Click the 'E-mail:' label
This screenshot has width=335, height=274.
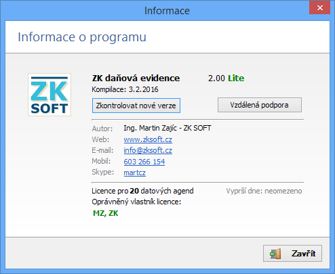(x=102, y=150)
